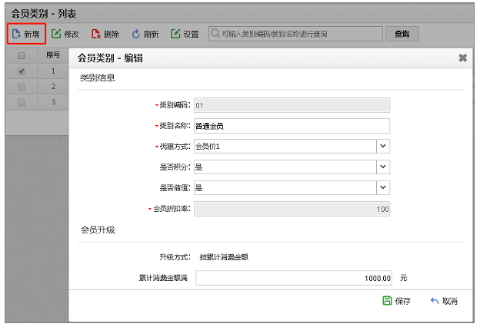Click the 类别名称 text field

[x=292, y=126]
